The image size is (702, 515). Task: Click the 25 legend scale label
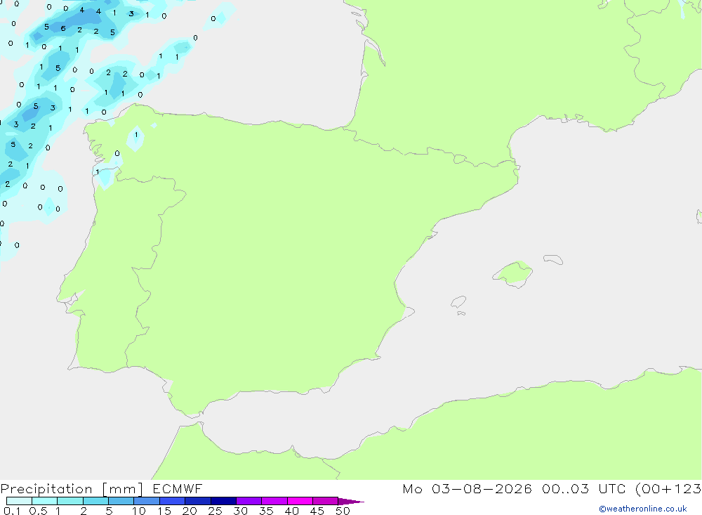(x=216, y=511)
